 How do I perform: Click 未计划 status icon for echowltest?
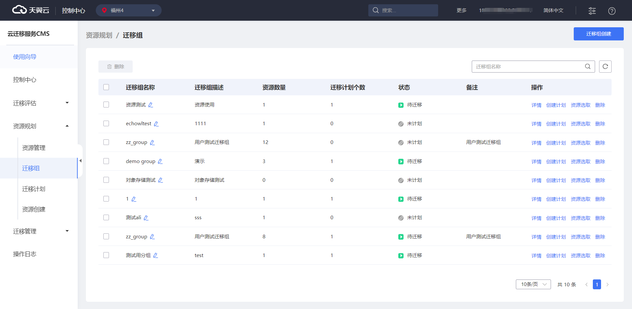click(401, 124)
